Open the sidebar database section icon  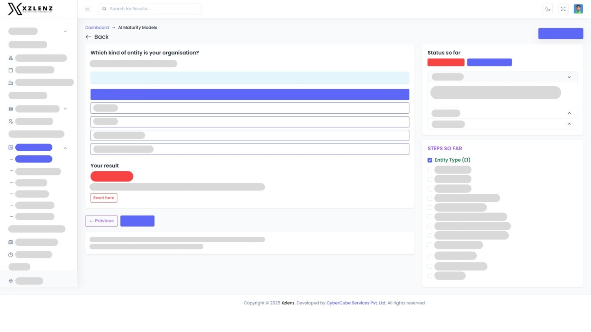[11, 109]
